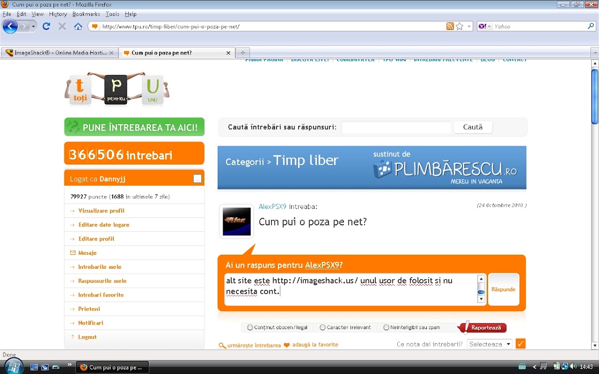Select Continut obscen/ilegal radio option
The image size is (599, 374).
pos(250,328)
